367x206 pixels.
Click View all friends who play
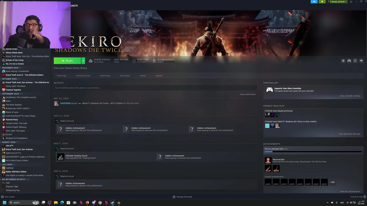[x=350, y=134]
